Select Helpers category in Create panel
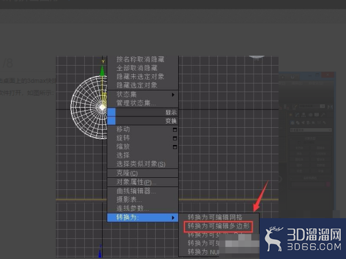 tap(313, 123)
